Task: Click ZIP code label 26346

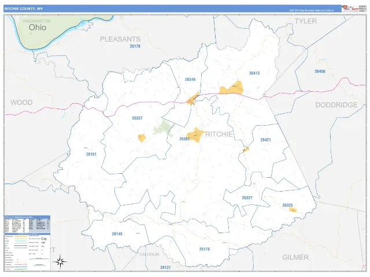Action: [x=190, y=80]
